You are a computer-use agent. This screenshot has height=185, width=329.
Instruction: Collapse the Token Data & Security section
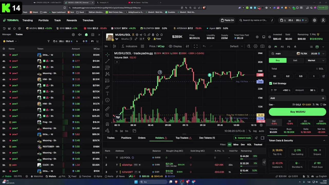324,141
